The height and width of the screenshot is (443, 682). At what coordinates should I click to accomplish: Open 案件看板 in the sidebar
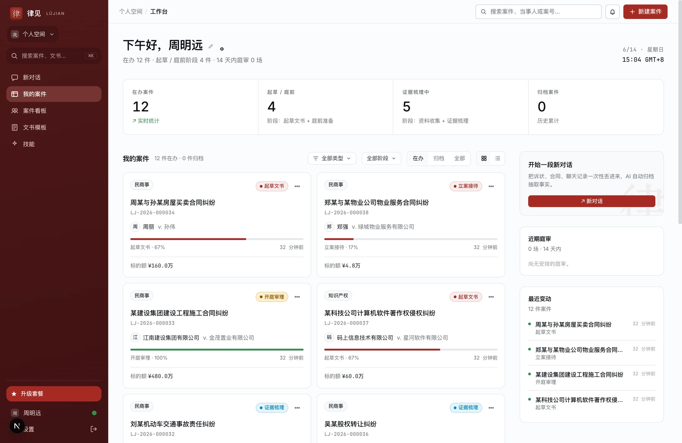tap(54, 111)
